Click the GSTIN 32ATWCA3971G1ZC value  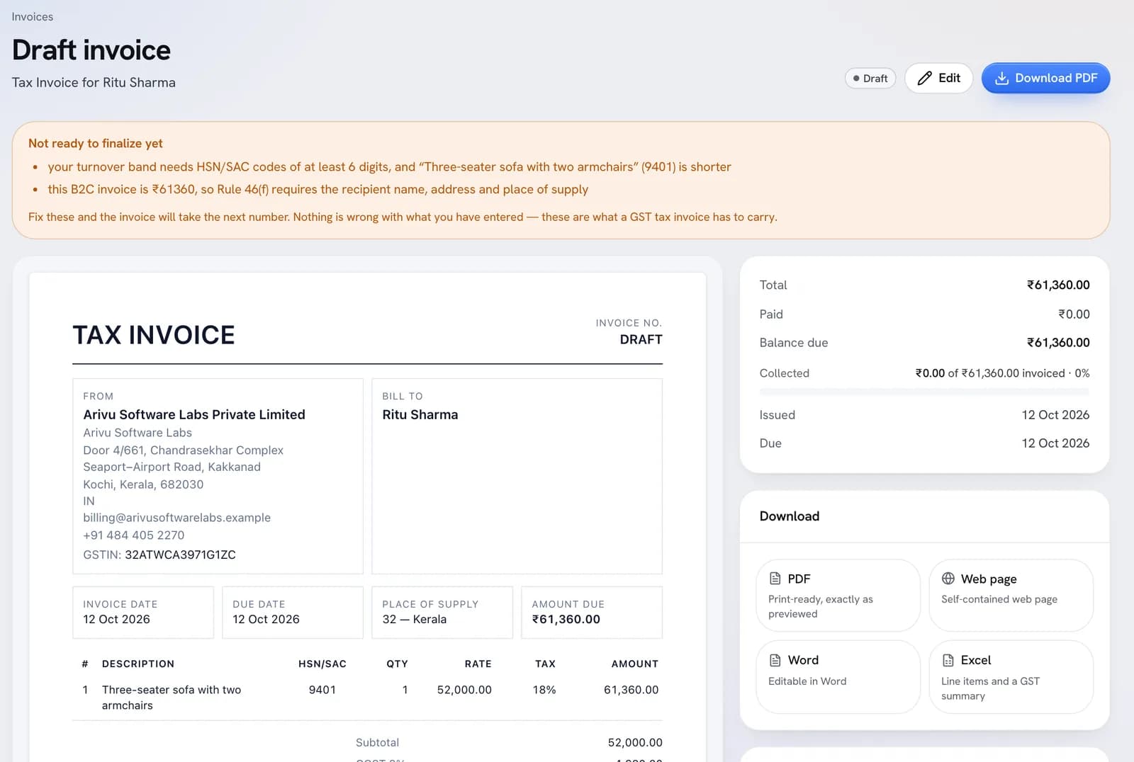click(180, 555)
